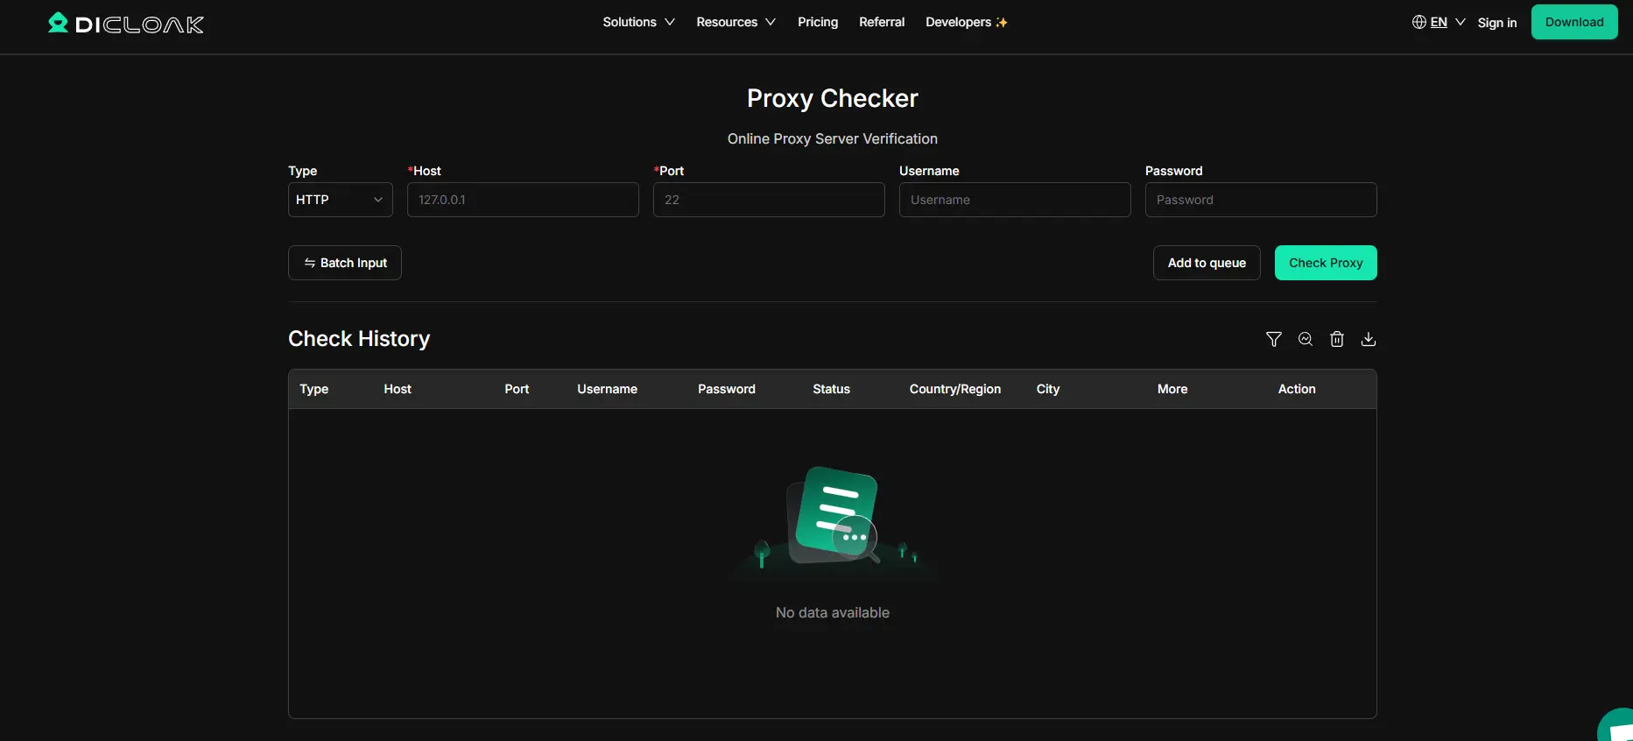The width and height of the screenshot is (1633, 741).
Task: Open the Referral page
Action: coord(881,23)
